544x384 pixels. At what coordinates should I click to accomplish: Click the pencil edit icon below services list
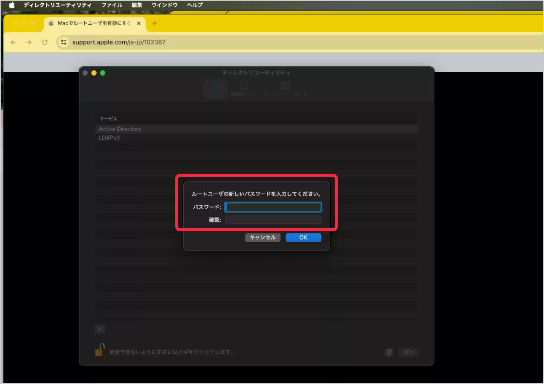(x=100, y=329)
